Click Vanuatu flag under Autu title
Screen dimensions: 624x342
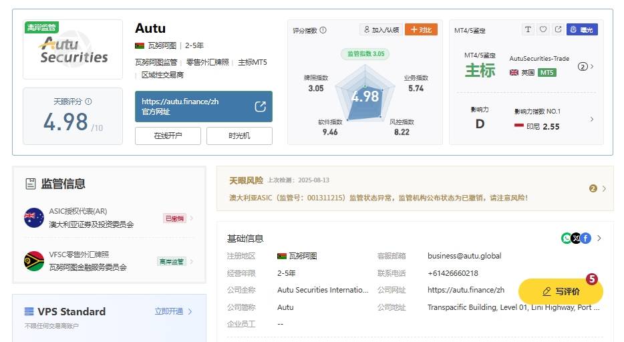tap(140, 45)
